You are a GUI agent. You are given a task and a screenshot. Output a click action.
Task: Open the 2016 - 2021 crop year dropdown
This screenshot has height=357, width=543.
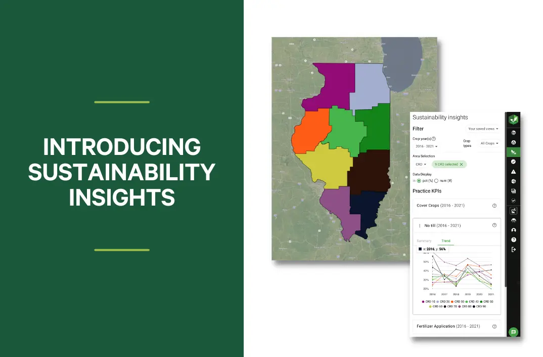pyautogui.click(x=426, y=146)
